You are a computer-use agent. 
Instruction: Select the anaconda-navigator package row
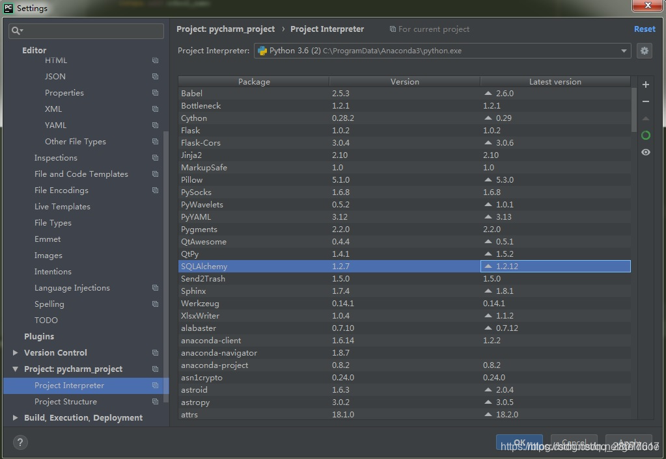(404, 353)
